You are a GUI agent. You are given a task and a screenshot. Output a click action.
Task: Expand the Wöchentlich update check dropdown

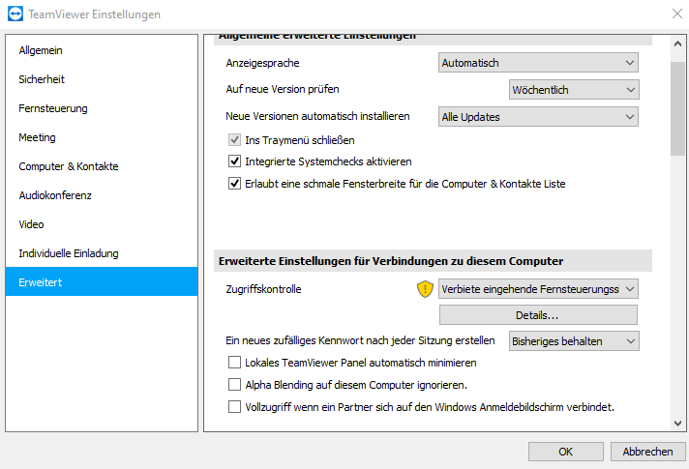574,90
